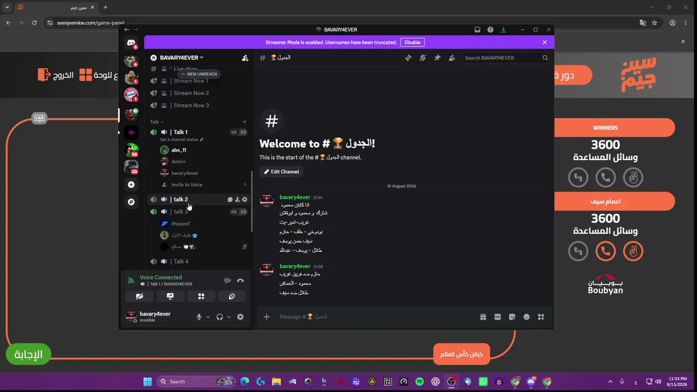Show hidden system tray icons
697x392 pixels.
(610, 382)
